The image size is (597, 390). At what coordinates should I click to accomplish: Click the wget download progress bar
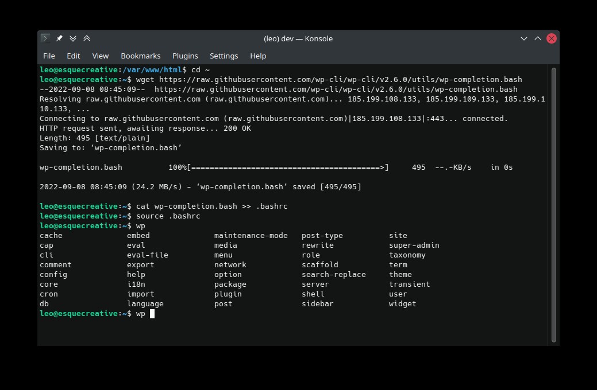point(288,167)
